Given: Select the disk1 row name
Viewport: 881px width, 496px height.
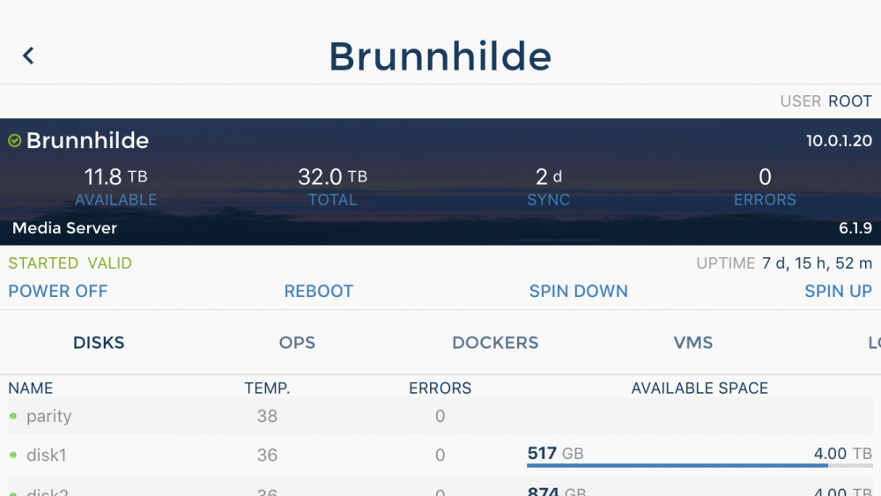Looking at the screenshot, I should tap(47, 455).
